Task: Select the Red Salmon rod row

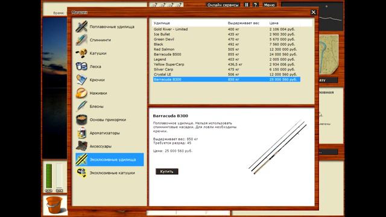Action: (227, 49)
